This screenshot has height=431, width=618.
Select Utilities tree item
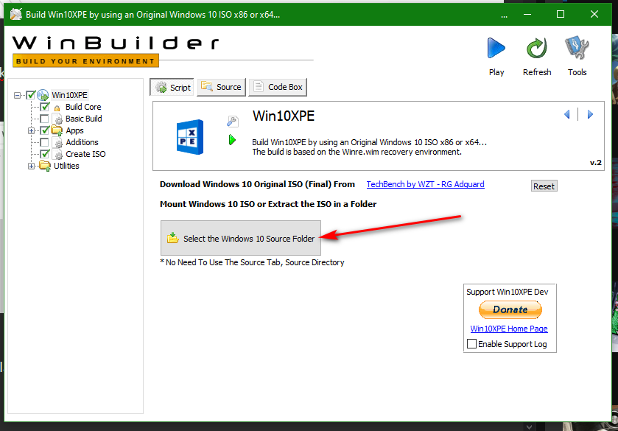tap(66, 166)
